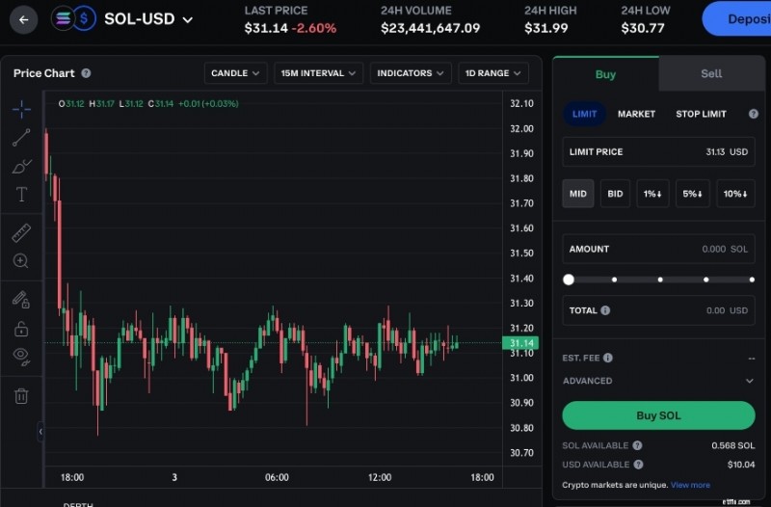Click the Amount SOL input field
The height and width of the screenshot is (507, 771).
point(658,249)
